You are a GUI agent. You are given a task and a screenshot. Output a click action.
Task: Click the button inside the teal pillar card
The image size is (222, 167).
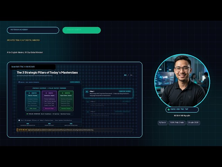point(33,108)
